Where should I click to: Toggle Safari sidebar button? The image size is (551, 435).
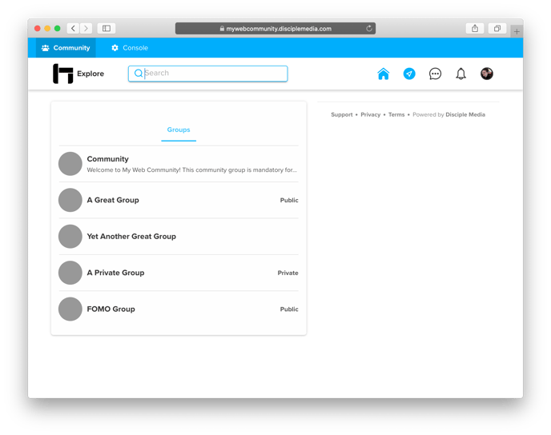pos(107,29)
